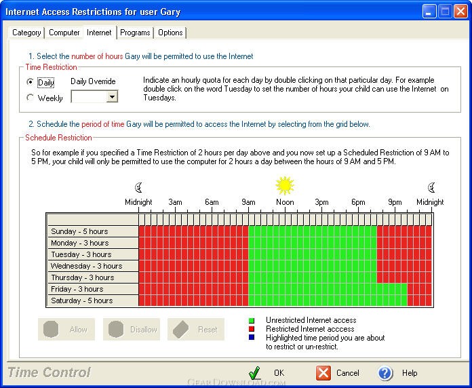Image resolution: width=472 pixels, height=388 pixels.
Task: Open the Help label
Action: pos(410,373)
